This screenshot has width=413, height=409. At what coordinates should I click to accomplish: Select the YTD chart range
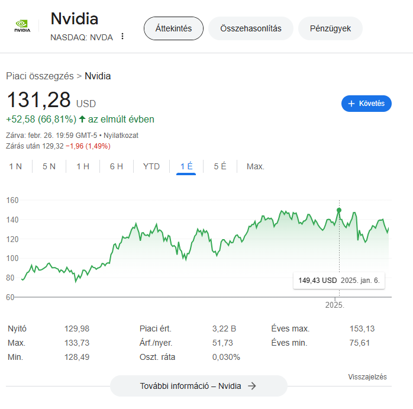[x=151, y=166]
